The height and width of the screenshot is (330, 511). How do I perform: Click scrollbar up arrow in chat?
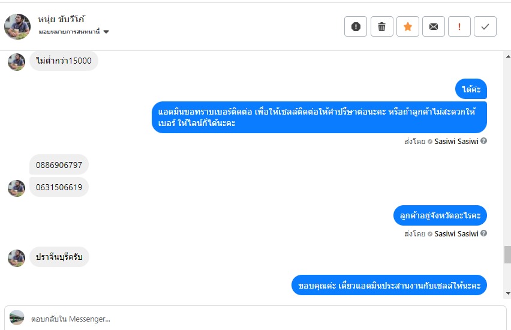(507, 56)
